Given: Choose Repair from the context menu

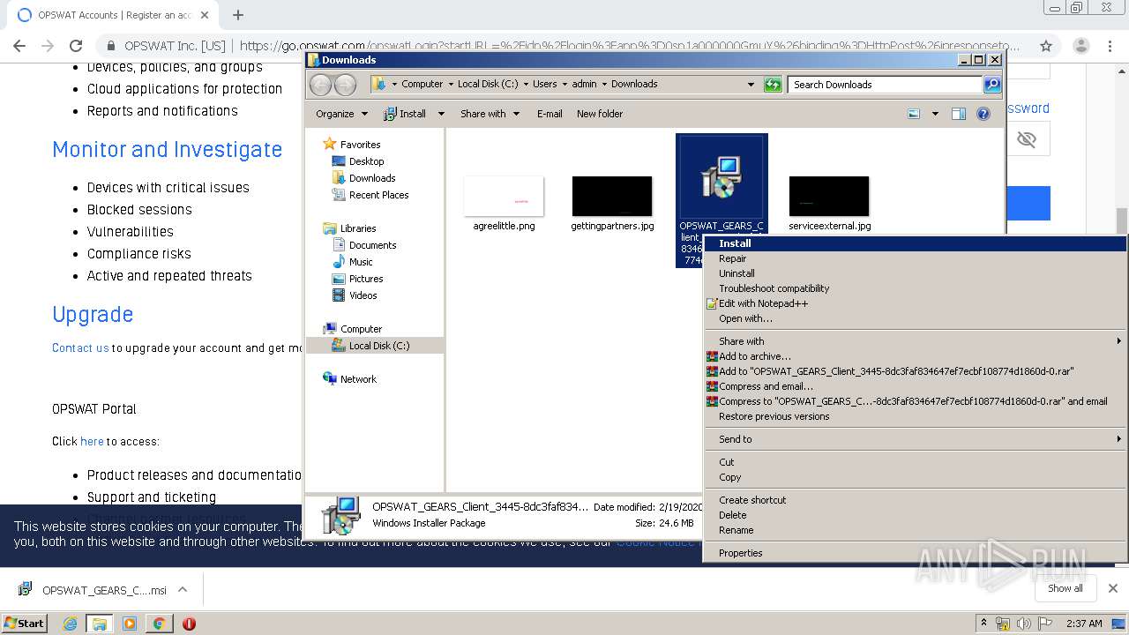Looking at the screenshot, I should point(916,258).
